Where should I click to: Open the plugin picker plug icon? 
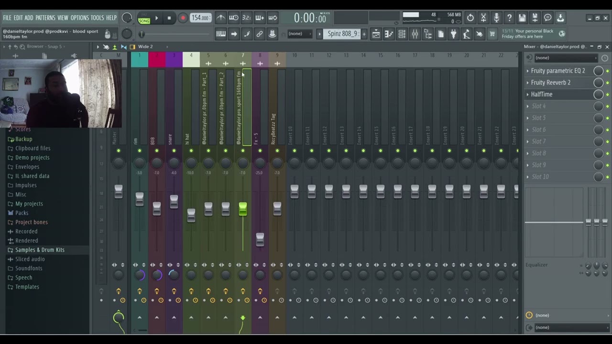click(454, 34)
